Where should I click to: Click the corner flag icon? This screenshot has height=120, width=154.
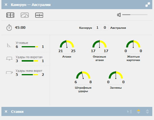pyautogui.click(x=9, y=45)
